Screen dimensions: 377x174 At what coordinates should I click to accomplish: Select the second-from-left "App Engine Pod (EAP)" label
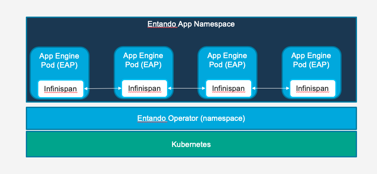tap(143, 60)
